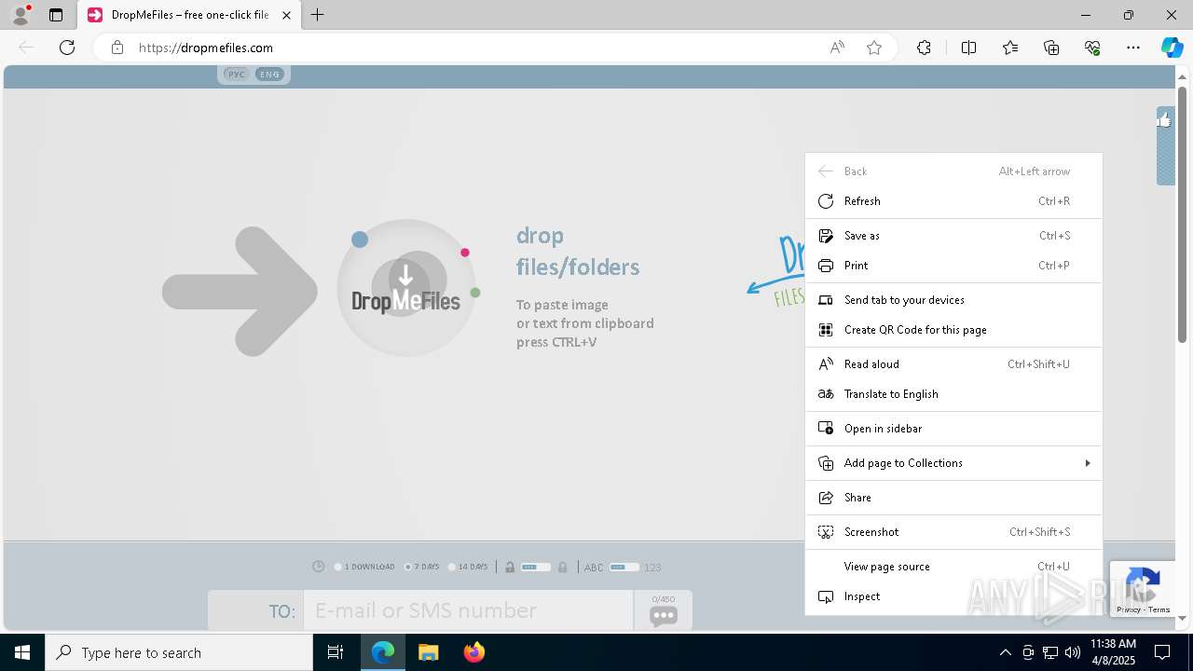Open the Settings and more ellipsis menu
Viewport: 1193px width, 671px height.
1132,48
